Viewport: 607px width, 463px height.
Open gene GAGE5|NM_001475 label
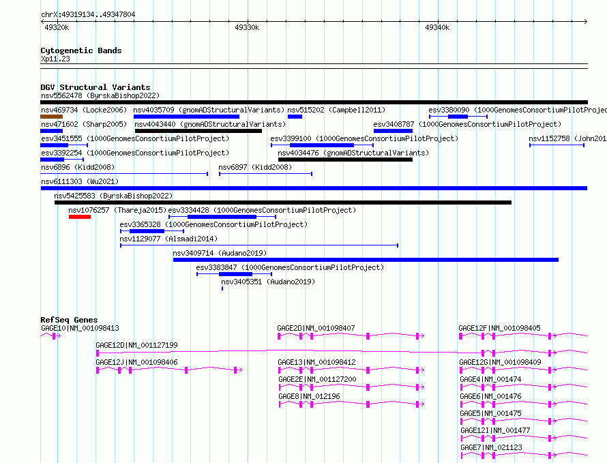tap(490, 413)
